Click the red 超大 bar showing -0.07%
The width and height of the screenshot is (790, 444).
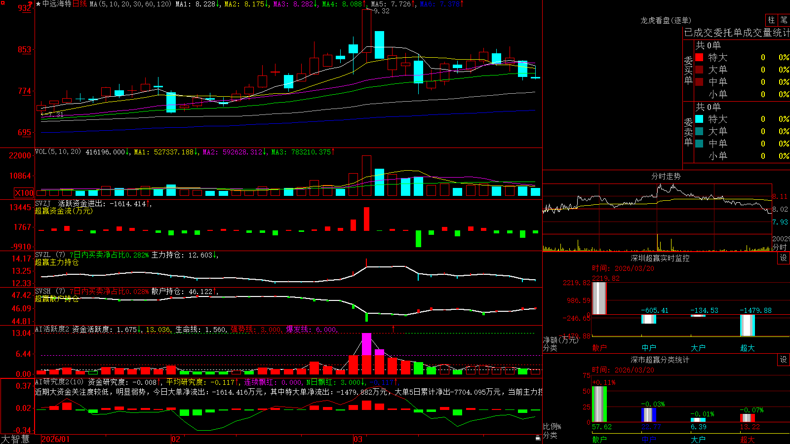tap(748, 418)
